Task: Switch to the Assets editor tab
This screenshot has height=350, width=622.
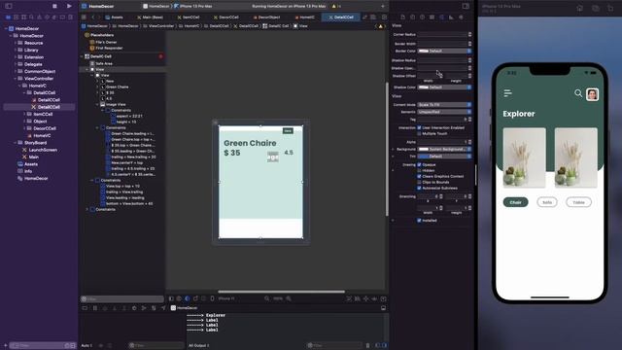Action: (x=115, y=17)
